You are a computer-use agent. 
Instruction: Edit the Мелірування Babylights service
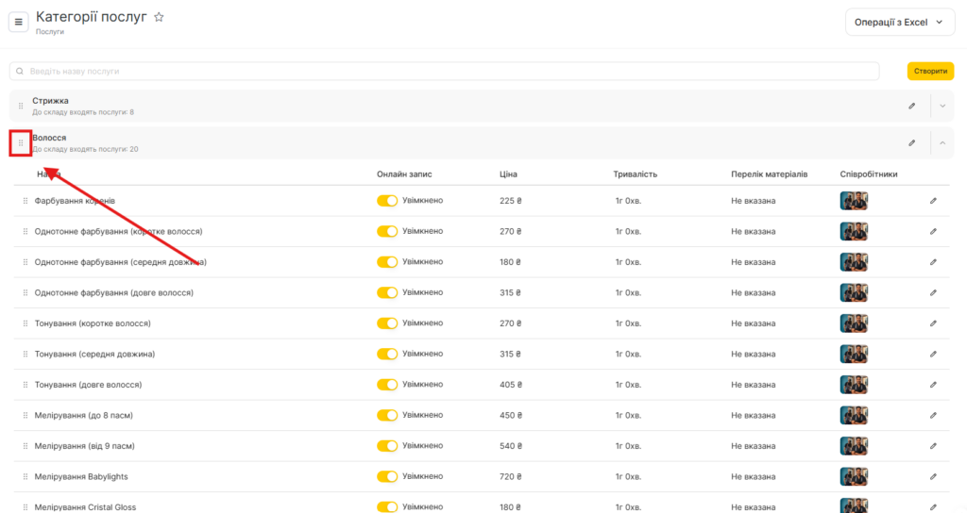(933, 476)
